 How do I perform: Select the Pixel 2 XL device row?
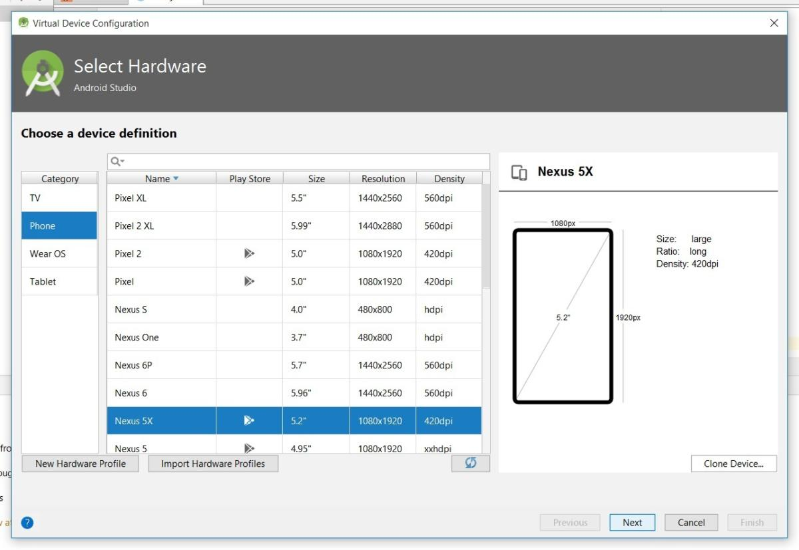tap(294, 226)
